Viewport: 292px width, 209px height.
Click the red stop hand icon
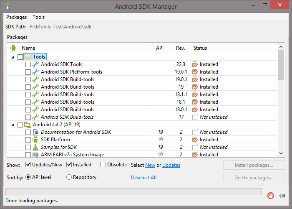[271, 196]
